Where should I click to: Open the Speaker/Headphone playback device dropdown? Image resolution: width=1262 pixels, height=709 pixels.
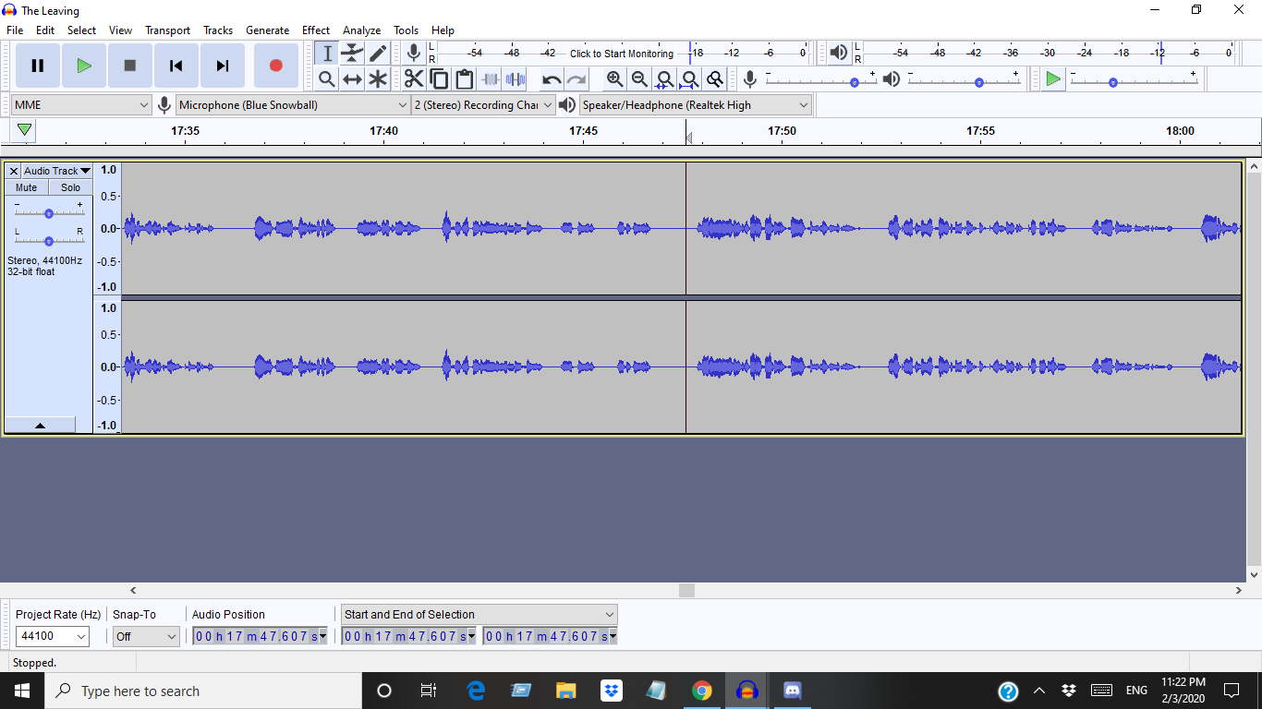coord(696,105)
